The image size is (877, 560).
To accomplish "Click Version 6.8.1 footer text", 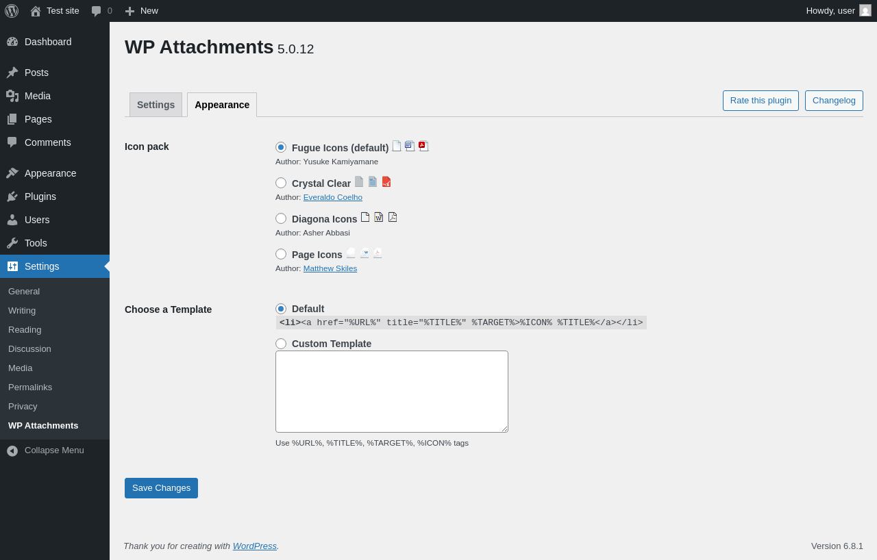I will coord(837,546).
